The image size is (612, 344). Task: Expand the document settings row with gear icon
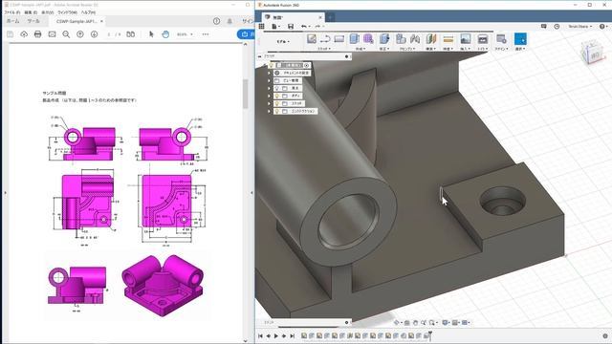[269, 73]
